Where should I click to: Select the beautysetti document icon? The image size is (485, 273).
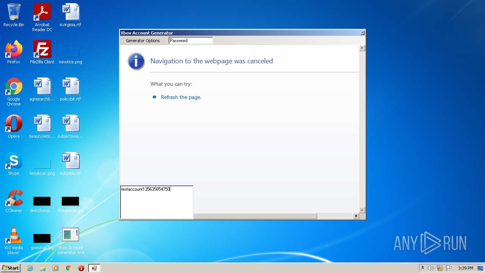[42, 127]
